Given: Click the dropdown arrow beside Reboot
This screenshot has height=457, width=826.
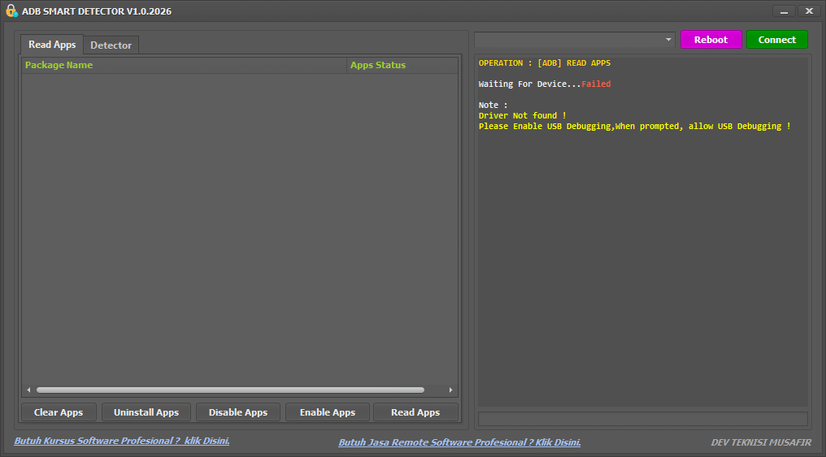Looking at the screenshot, I should point(668,40).
